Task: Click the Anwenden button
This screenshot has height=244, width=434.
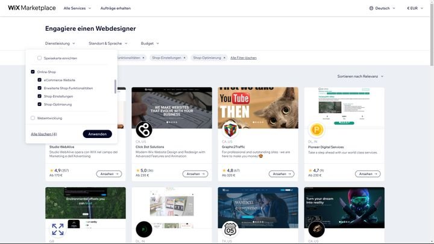Action: click(x=98, y=134)
